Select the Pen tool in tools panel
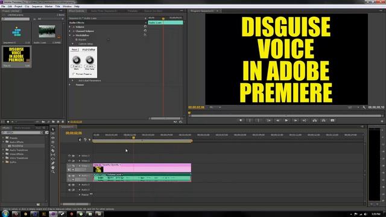The image size is (386, 217). click(x=53, y=163)
